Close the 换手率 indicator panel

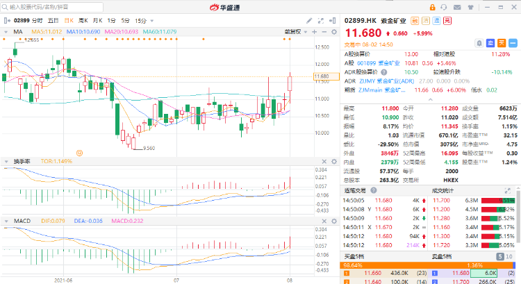click(x=324, y=161)
